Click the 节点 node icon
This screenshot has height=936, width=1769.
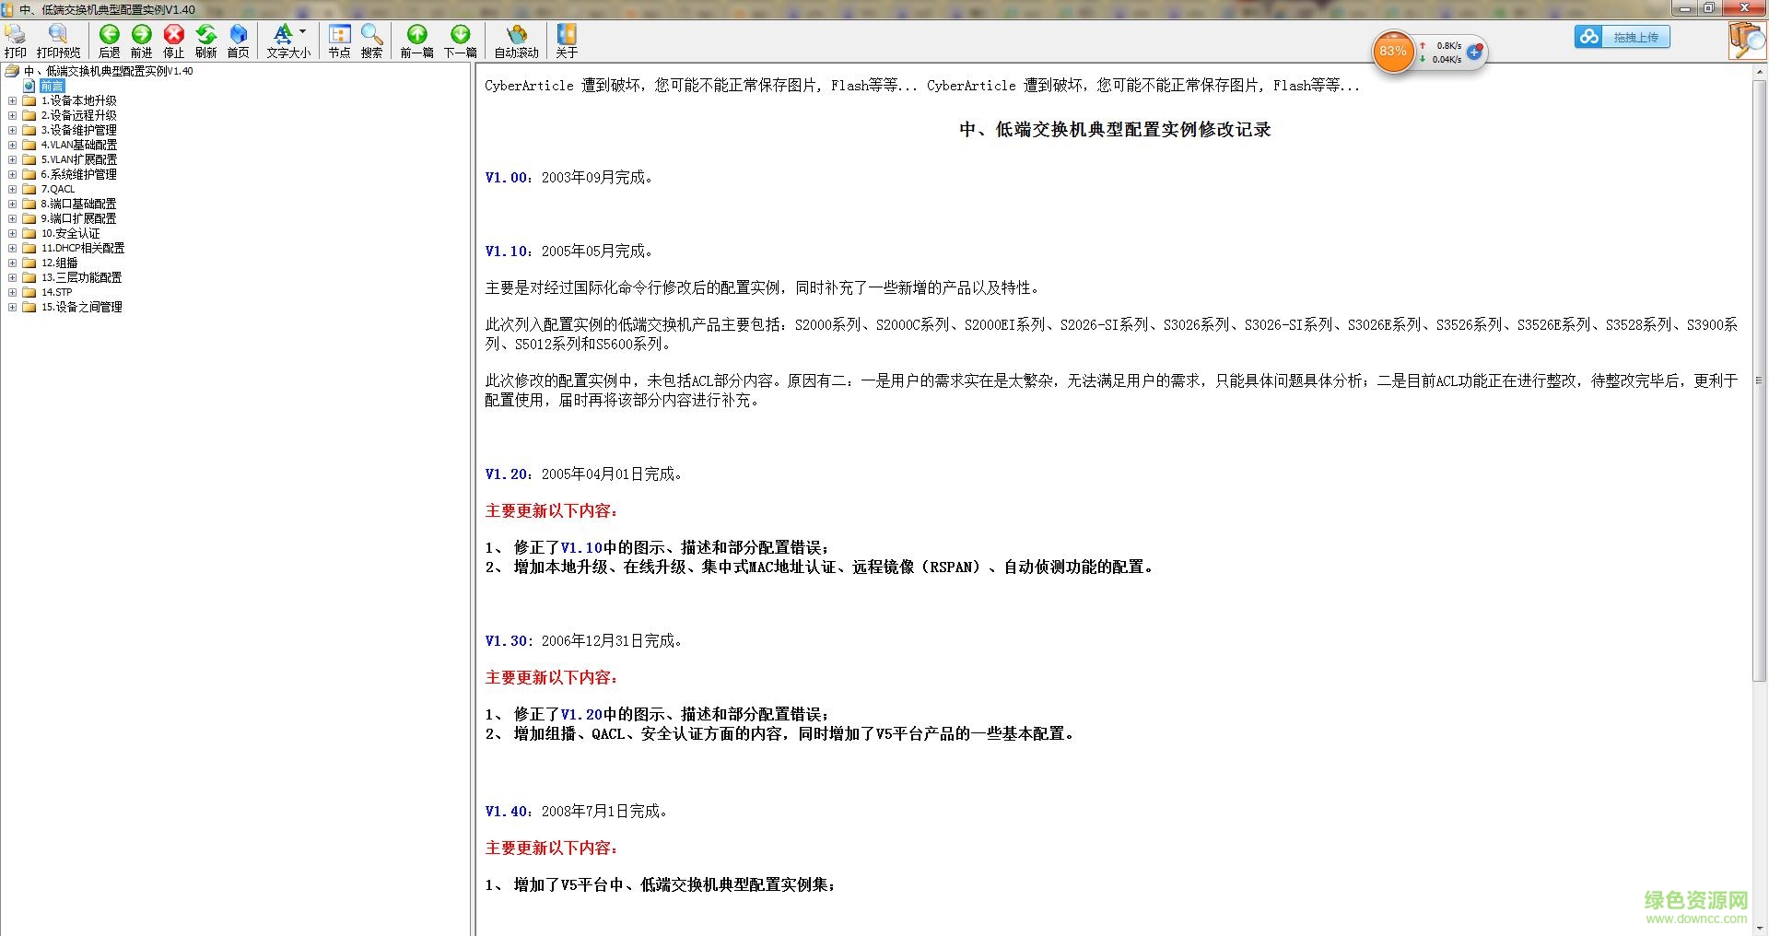pos(338,41)
